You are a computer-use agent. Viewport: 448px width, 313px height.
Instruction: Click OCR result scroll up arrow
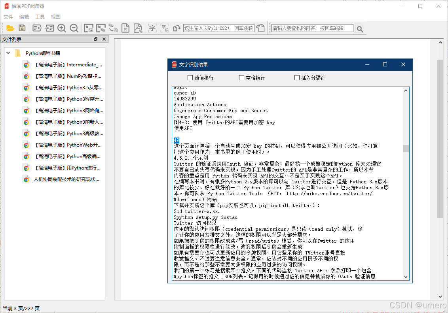click(406, 91)
